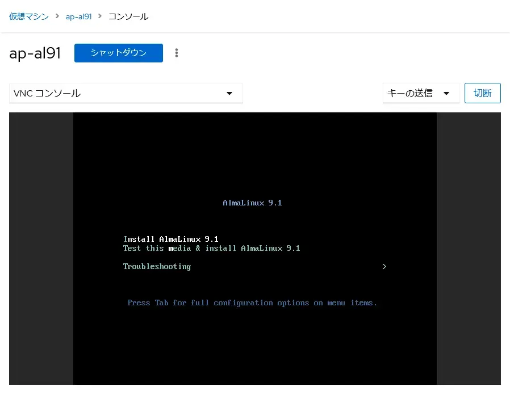The image size is (510, 395).
Task: Go to 仮想マシン breadcrumb link
Action: tap(29, 16)
